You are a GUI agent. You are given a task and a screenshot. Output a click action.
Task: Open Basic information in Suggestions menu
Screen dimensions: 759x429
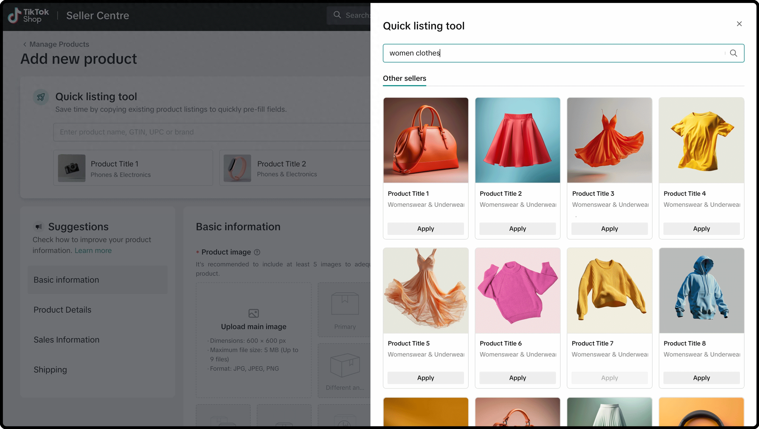(98, 280)
